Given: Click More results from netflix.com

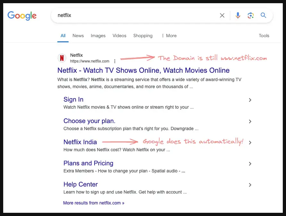Looking at the screenshot, I should tap(94, 203).
